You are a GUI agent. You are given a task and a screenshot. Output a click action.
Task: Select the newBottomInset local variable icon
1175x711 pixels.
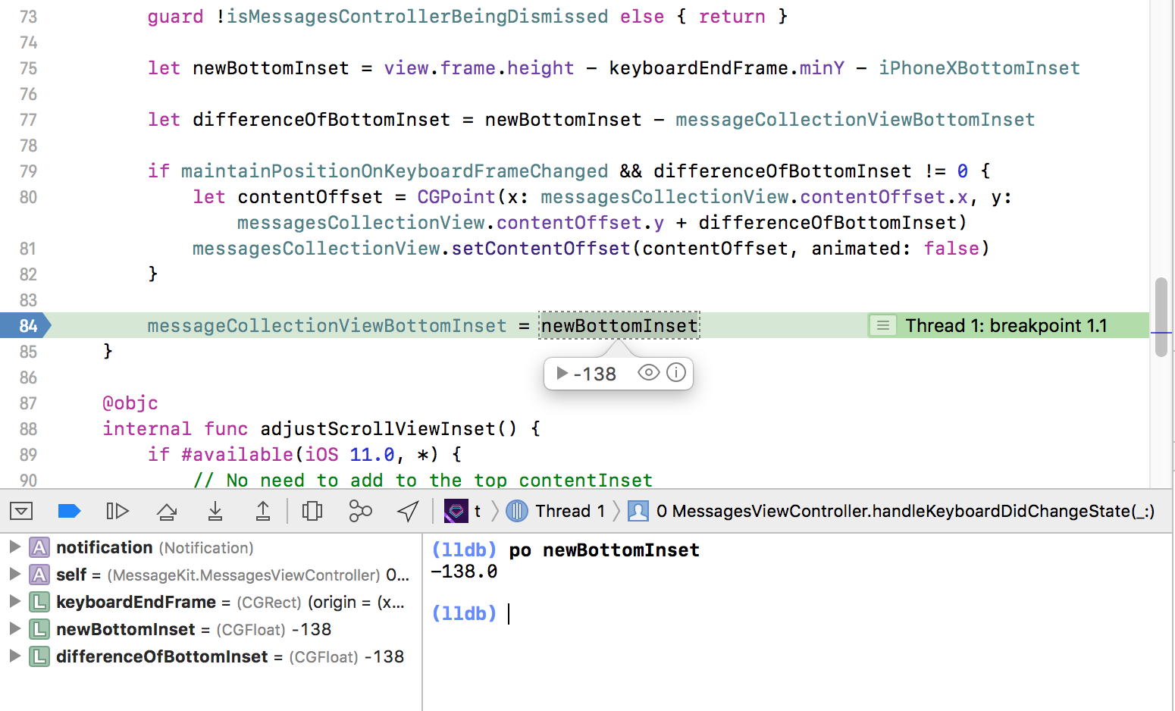pos(39,629)
